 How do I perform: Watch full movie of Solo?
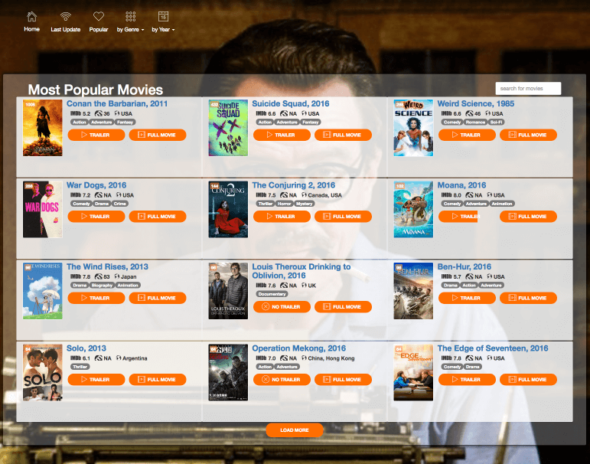[x=158, y=380]
